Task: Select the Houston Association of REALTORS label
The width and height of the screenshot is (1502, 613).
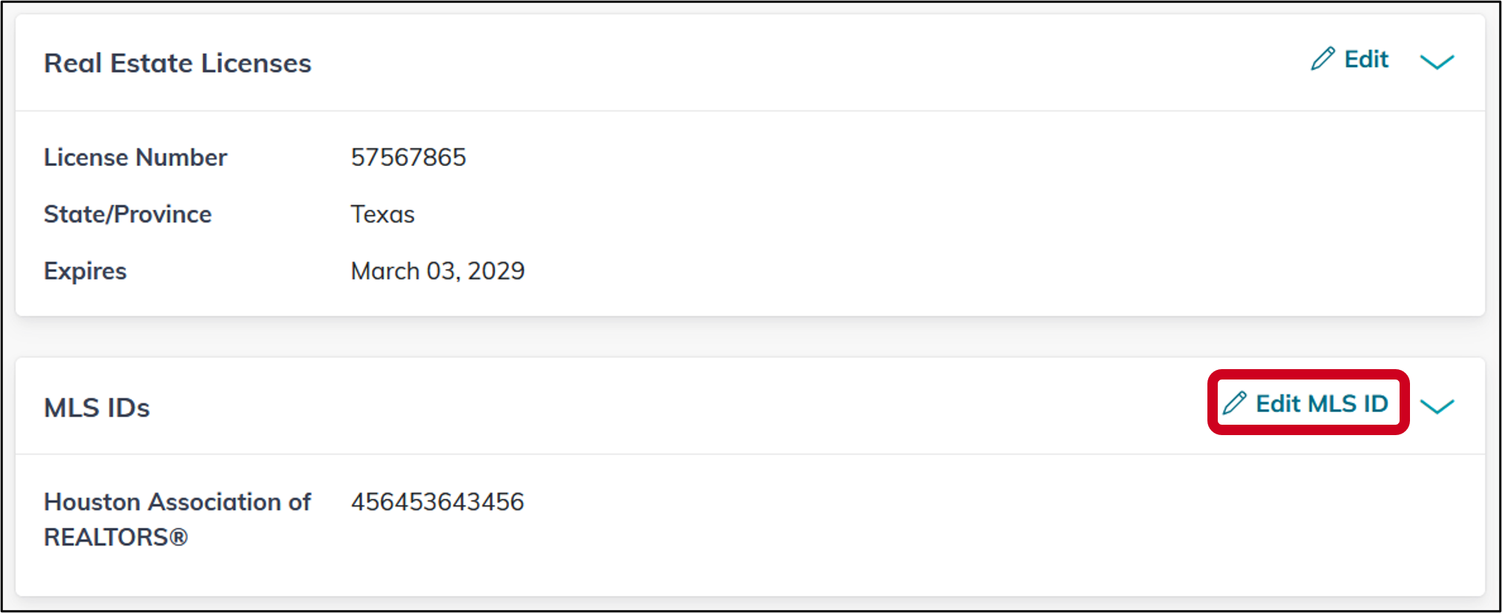Action: (x=177, y=519)
